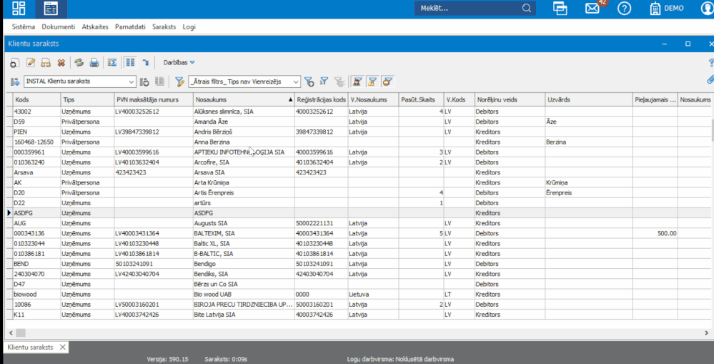Select the Klientu saraksts bottom tab
Screen dimensions: 714x364
click(30, 347)
